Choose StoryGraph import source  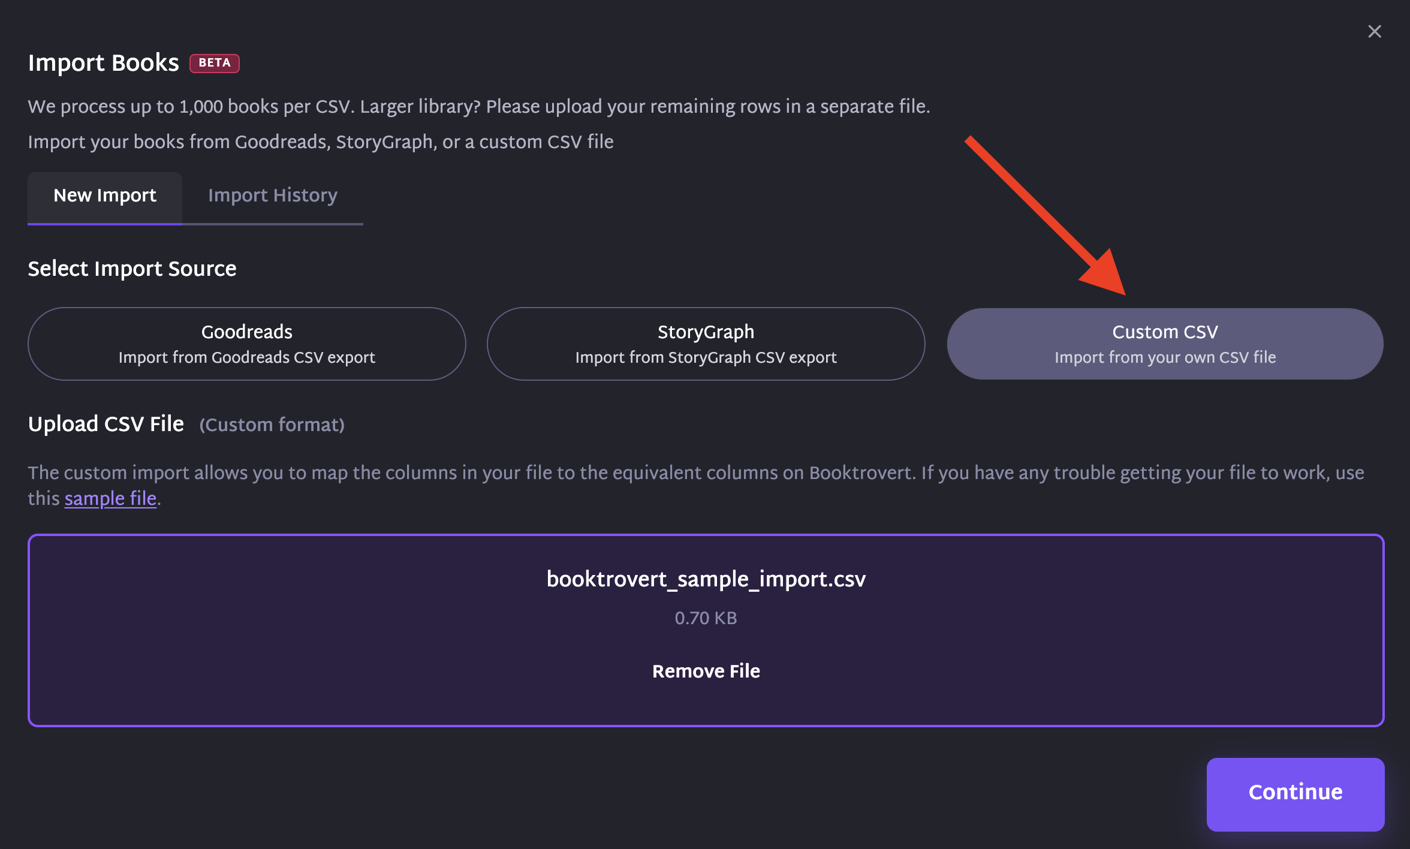click(x=706, y=344)
